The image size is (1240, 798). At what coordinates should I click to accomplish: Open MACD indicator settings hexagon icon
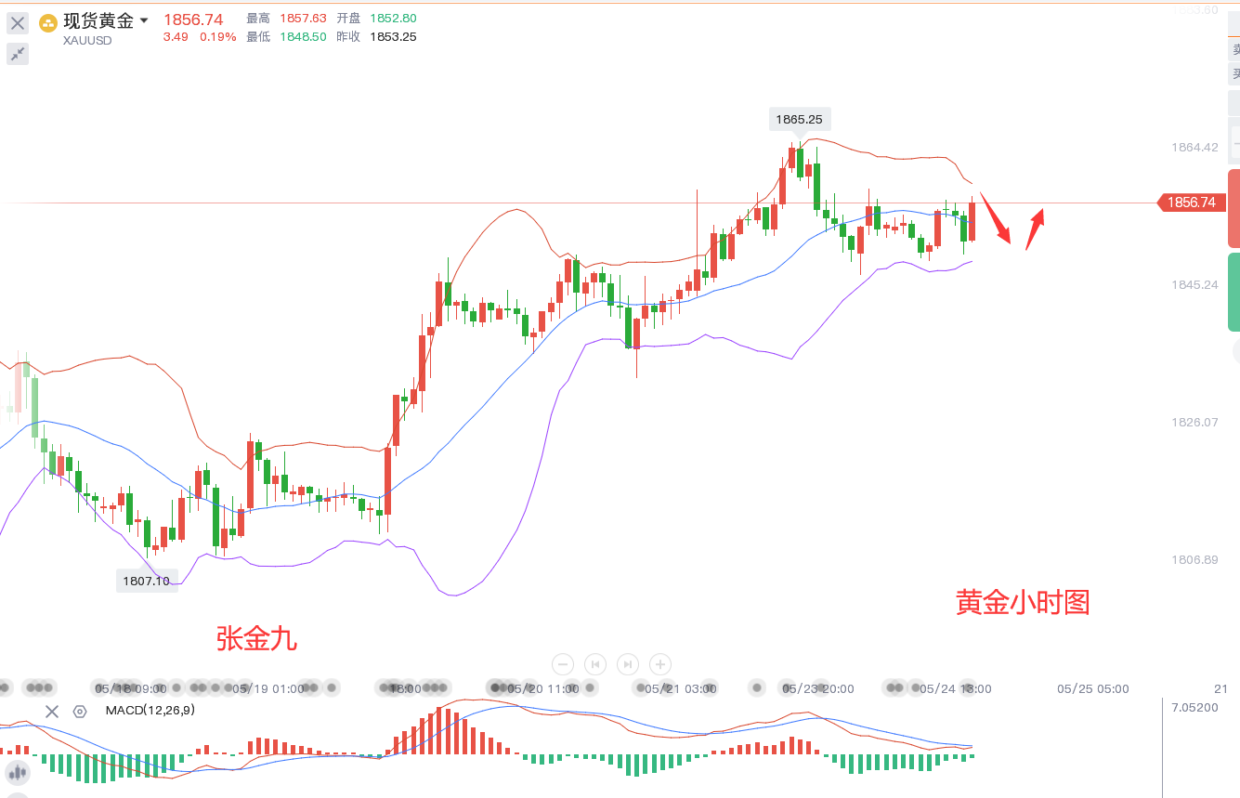point(80,712)
